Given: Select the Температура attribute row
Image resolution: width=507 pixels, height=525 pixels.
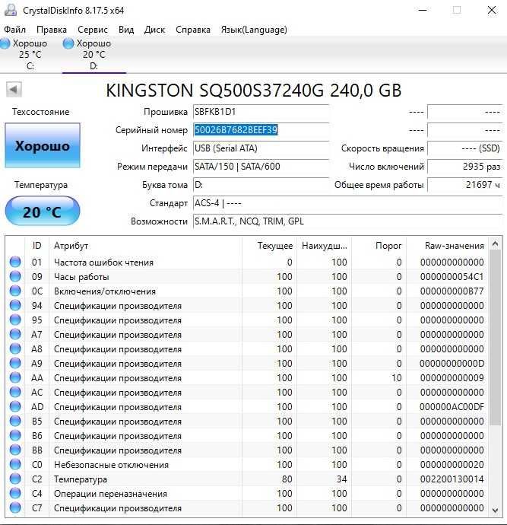Looking at the screenshot, I should 248,479.
